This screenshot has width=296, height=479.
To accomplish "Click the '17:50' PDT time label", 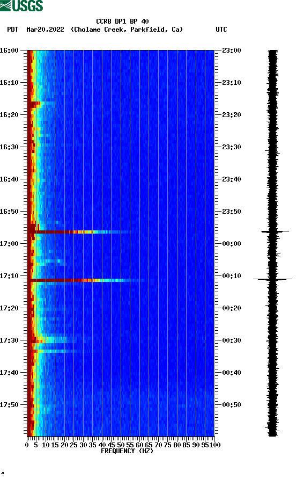I will coord(9,405).
